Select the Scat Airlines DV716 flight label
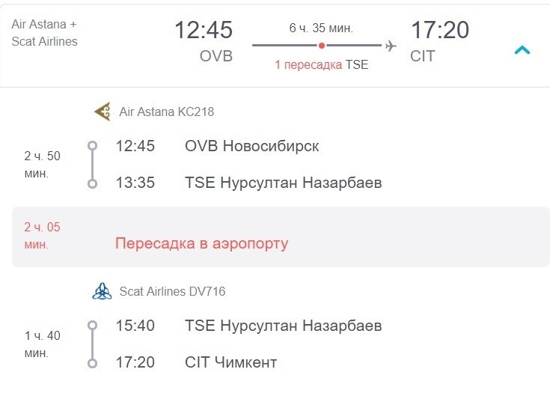Screen dimensions: 550x393 point(172,291)
